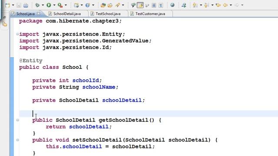Click the green Run button
The height and width of the screenshot is (156, 278).
(49, 5)
